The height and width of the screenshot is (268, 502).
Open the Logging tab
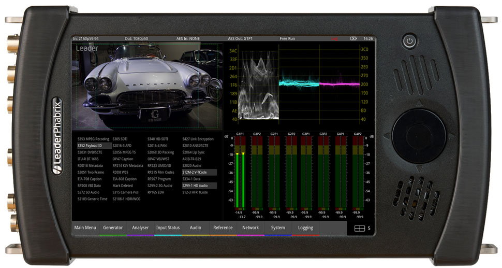tap(305, 228)
